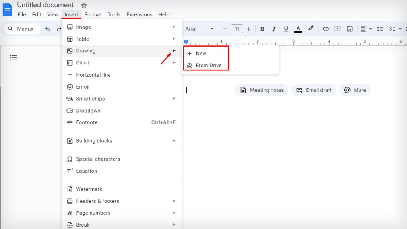The height and width of the screenshot is (229, 407).
Task: Insert a Footnote
Action: click(x=122, y=122)
